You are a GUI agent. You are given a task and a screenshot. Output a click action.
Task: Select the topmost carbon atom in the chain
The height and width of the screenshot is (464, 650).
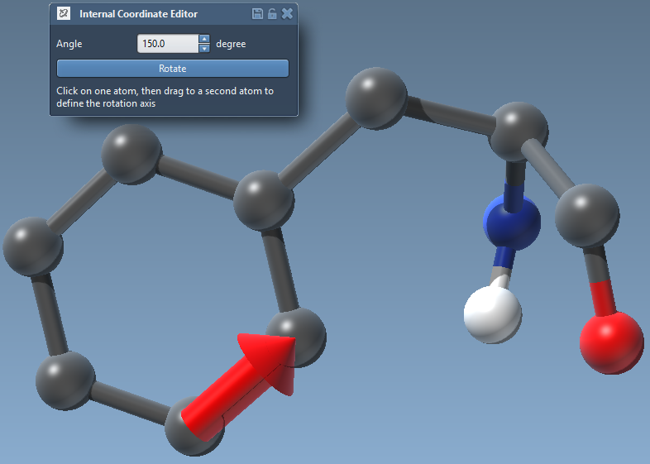click(x=376, y=99)
